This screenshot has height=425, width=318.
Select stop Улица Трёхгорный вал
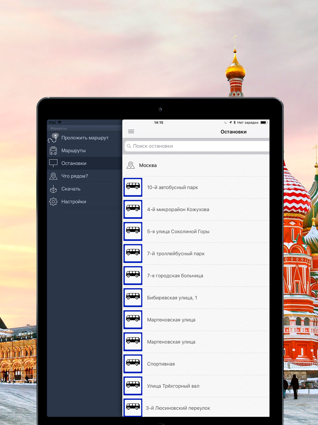(x=196, y=386)
